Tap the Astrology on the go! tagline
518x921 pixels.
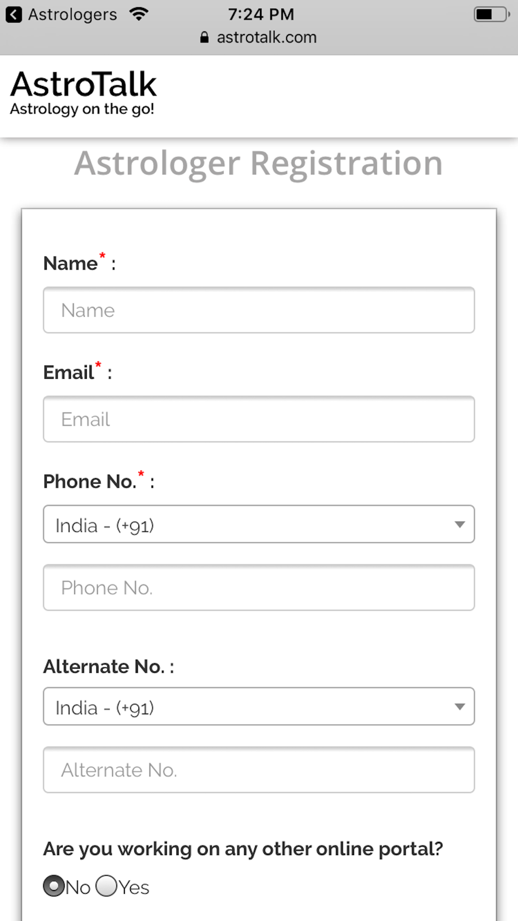82,109
